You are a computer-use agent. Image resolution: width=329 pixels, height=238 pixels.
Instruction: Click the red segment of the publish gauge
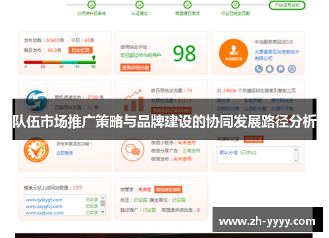(x=33, y=62)
